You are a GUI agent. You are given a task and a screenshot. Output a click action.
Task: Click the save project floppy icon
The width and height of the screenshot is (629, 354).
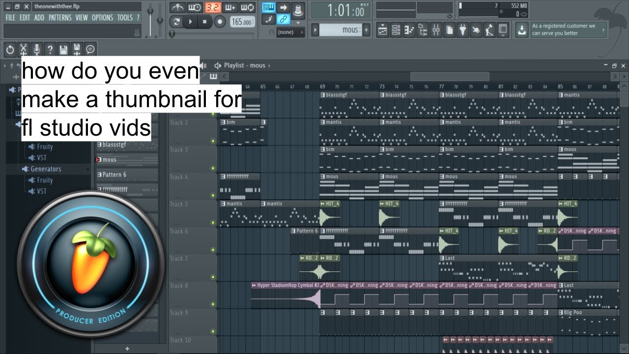coord(63,49)
